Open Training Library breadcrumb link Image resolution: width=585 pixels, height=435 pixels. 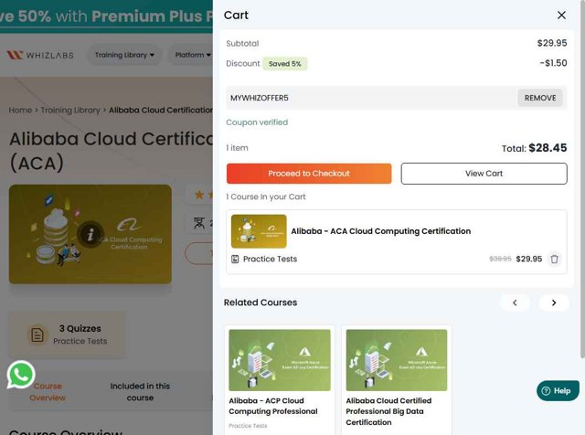(70, 110)
